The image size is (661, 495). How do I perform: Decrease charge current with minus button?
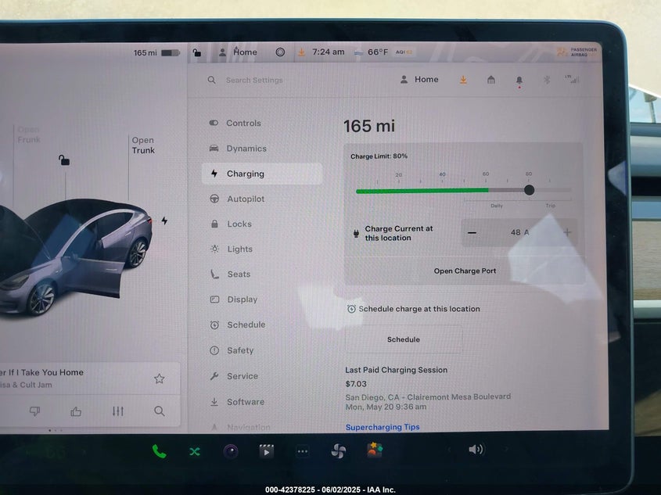click(x=472, y=232)
